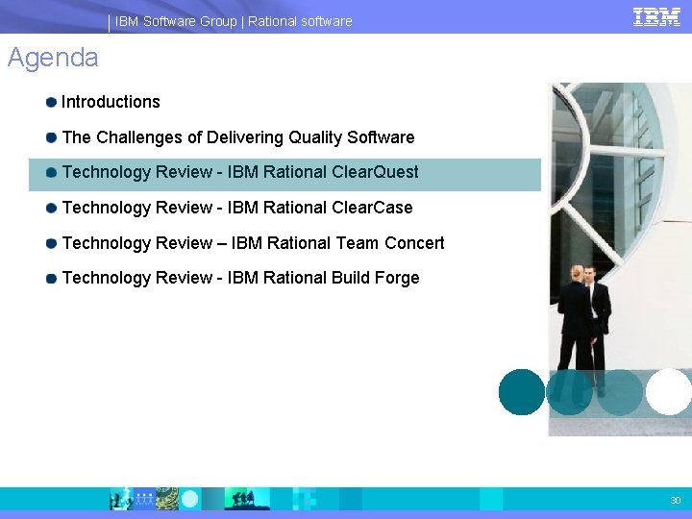Click the footer silhouette hikers graphic

[x=247, y=499]
